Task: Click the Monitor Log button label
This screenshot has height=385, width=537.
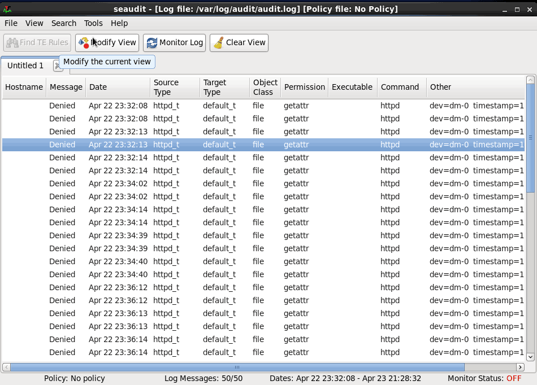Action: coord(181,42)
